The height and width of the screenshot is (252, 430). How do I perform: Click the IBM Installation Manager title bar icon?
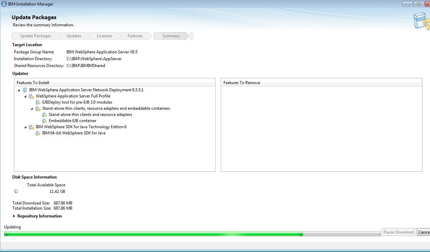[x=4, y=4]
